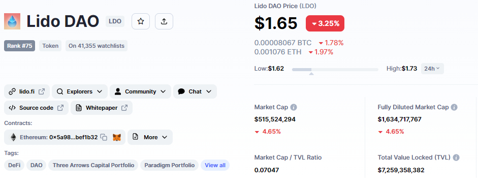The width and height of the screenshot is (478, 188).
Task: Select the DeFi tag
Action: [14, 165]
